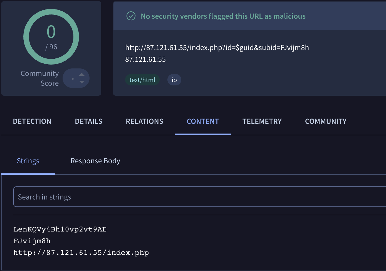Viewport: 386px width, 271px height.
Task: Go to the TELEMETRY tab
Action: pyautogui.click(x=262, y=121)
